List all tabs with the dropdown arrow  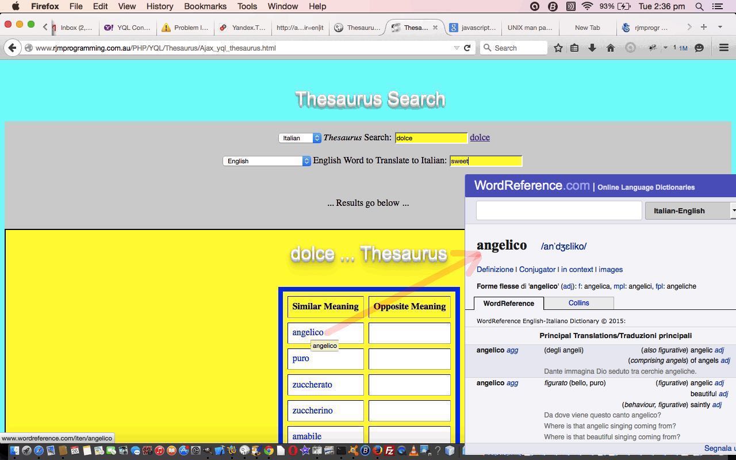[x=720, y=27]
